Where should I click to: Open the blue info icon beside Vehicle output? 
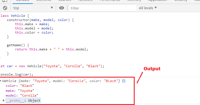[x=124, y=81]
